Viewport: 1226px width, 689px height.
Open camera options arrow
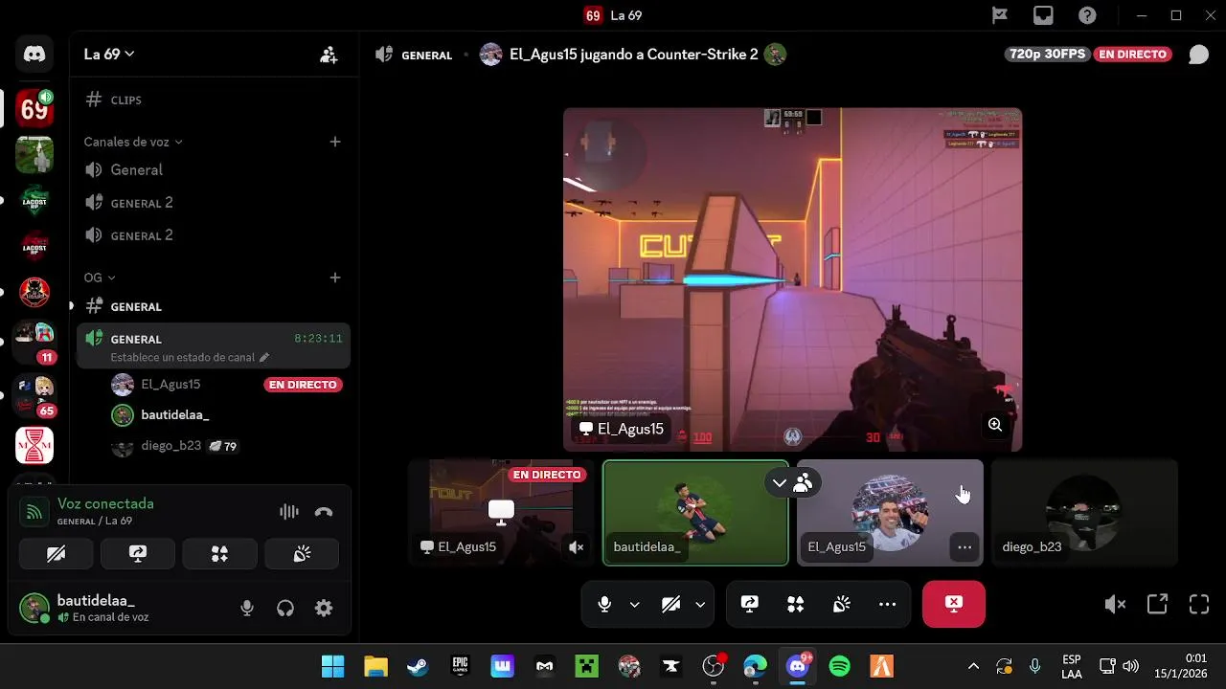pos(700,604)
